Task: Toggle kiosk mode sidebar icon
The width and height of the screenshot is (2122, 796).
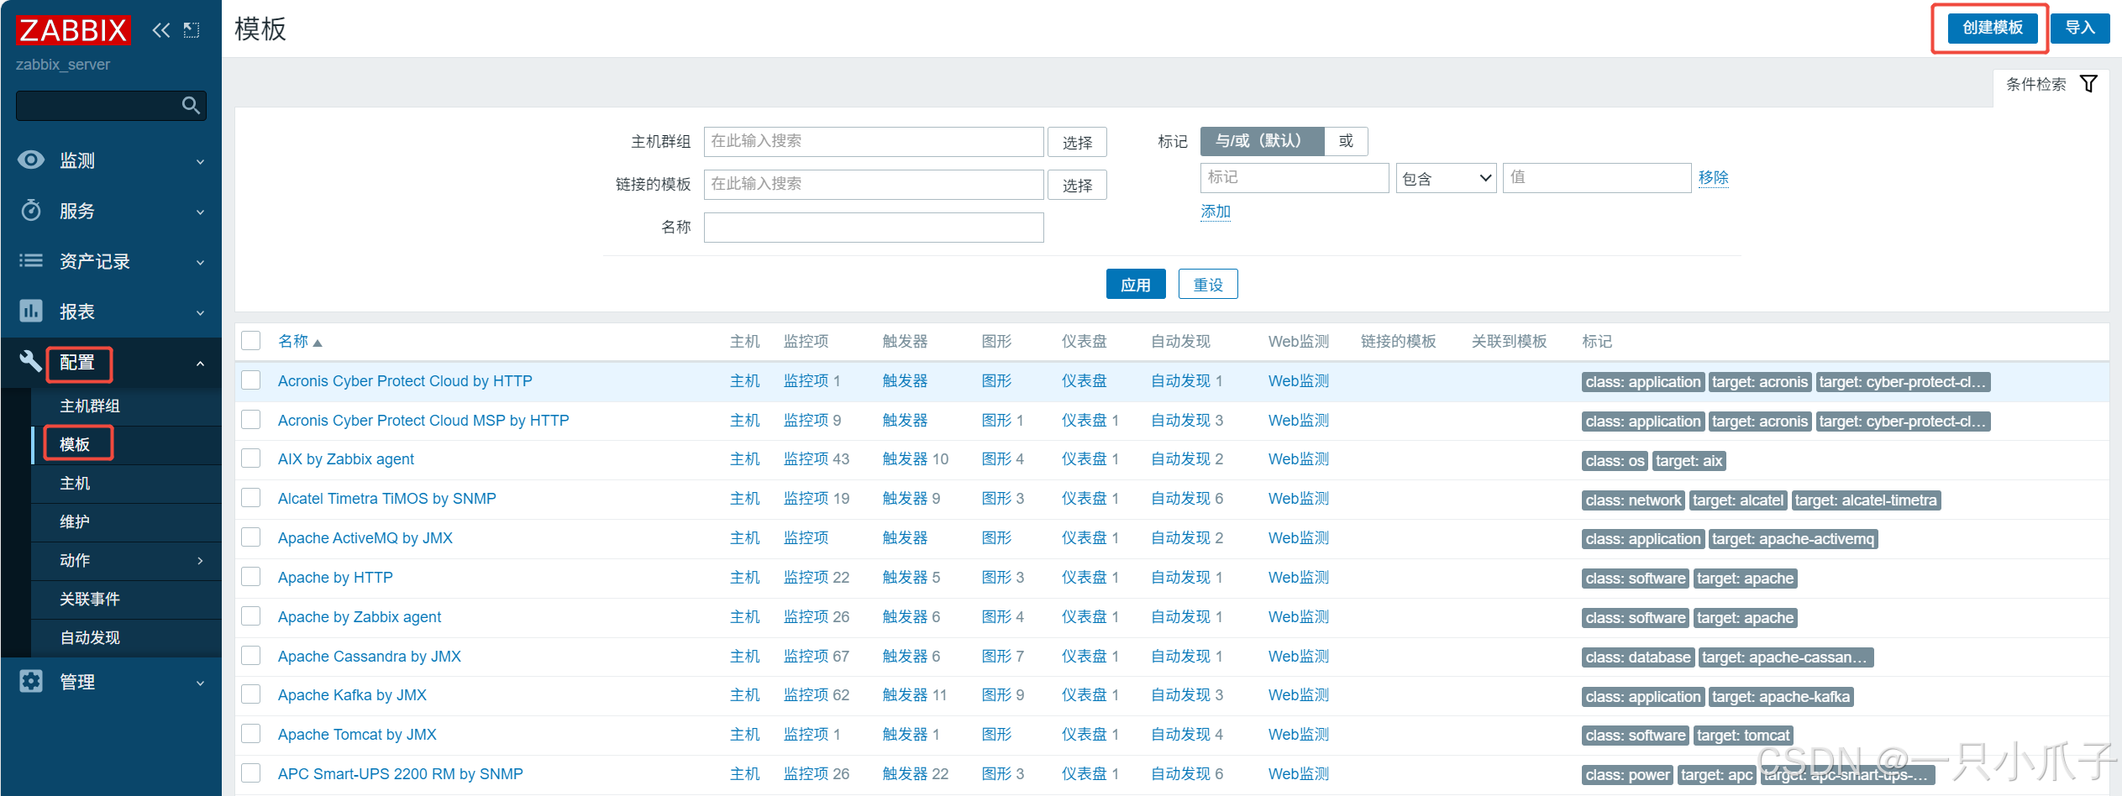Action: (x=192, y=30)
